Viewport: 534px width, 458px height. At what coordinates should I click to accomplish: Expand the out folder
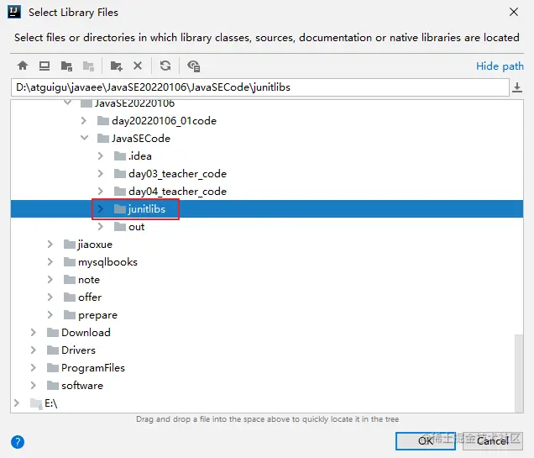(x=101, y=227)
